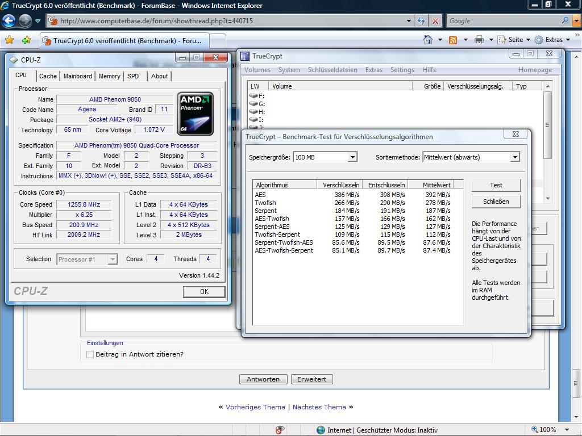
Task: Enable 'Beitrag in Antwort zitieren?' checkbox
Action: [x=90, y=354]
